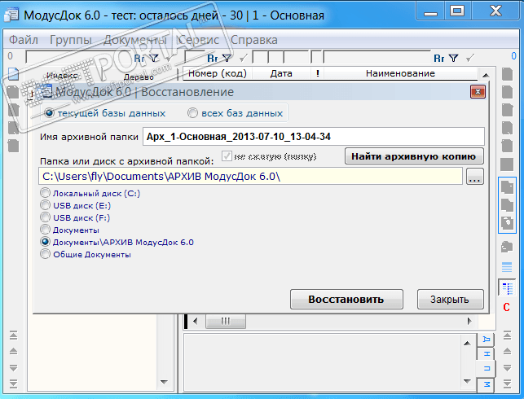Click the folder icon above the blue lines icon
Viewport: 524px width, 399px height.
(x=507, y=247)
